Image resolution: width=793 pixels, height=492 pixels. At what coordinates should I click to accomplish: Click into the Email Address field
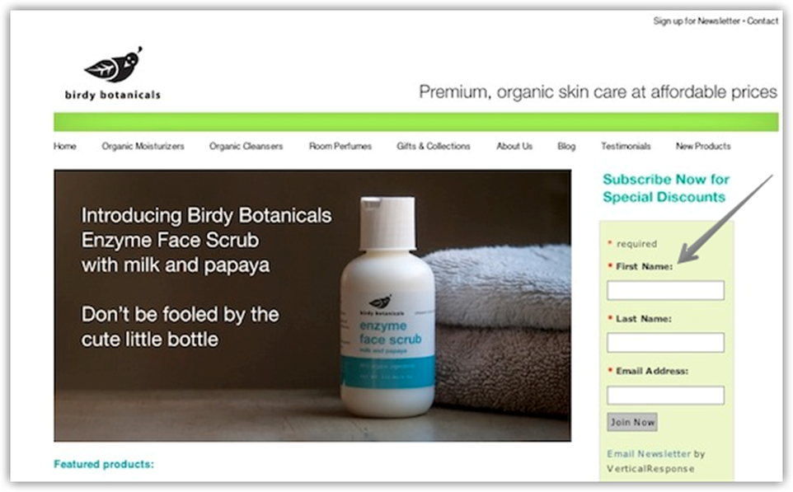point(665,395)
